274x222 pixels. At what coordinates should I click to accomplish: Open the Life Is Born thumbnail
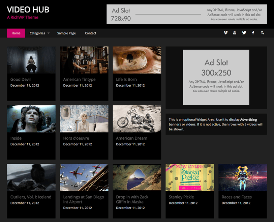tap(136, 59)
